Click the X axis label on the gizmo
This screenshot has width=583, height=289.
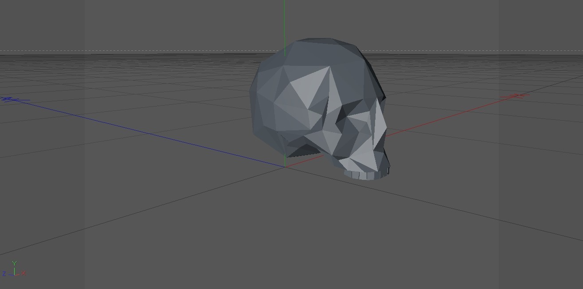[x=23, y=273]
